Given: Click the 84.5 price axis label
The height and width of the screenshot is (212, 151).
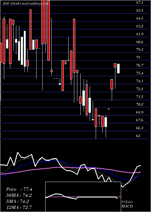Looking at the screenshot, I should (140, 18).
